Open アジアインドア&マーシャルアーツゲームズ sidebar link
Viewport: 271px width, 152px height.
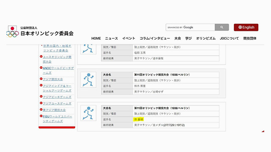pos(57,88)
